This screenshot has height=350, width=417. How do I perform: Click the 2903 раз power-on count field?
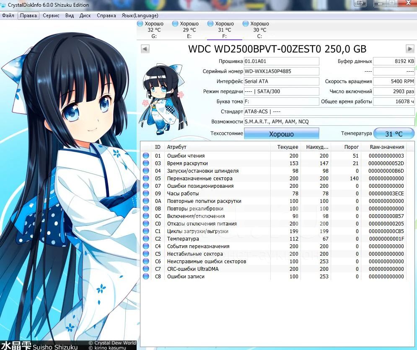(x=394, y=91)
